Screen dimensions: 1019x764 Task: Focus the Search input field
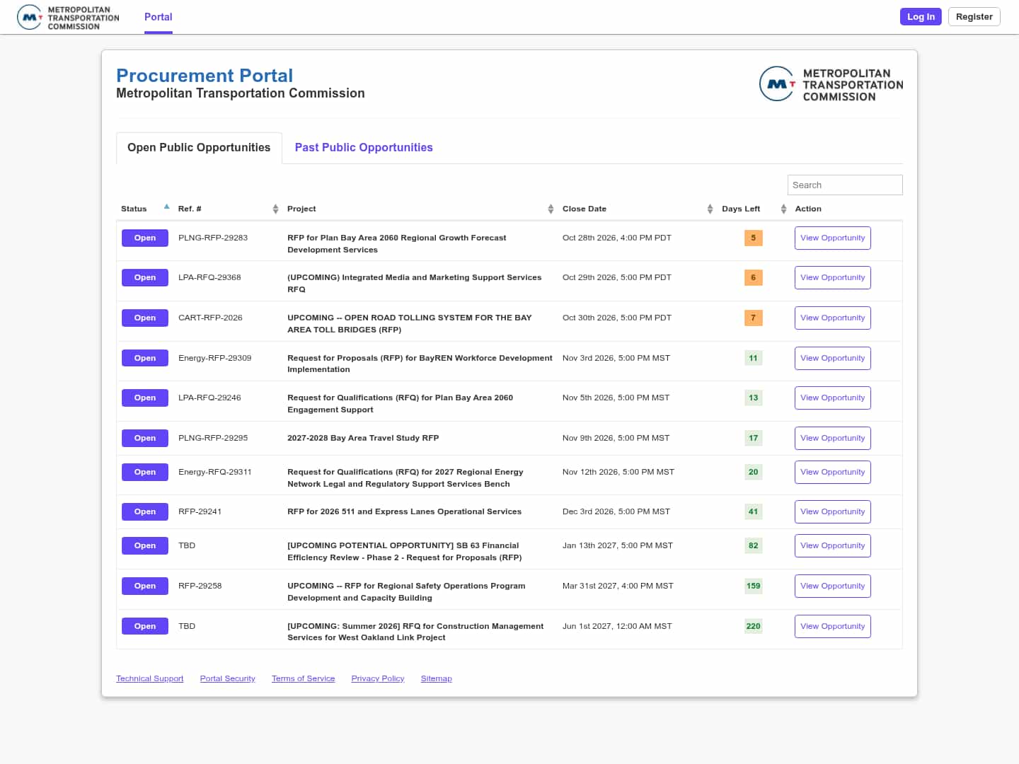coord(845,185)
